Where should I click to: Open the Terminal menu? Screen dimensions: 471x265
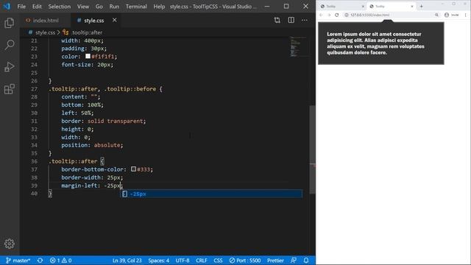tap(136, 7)
